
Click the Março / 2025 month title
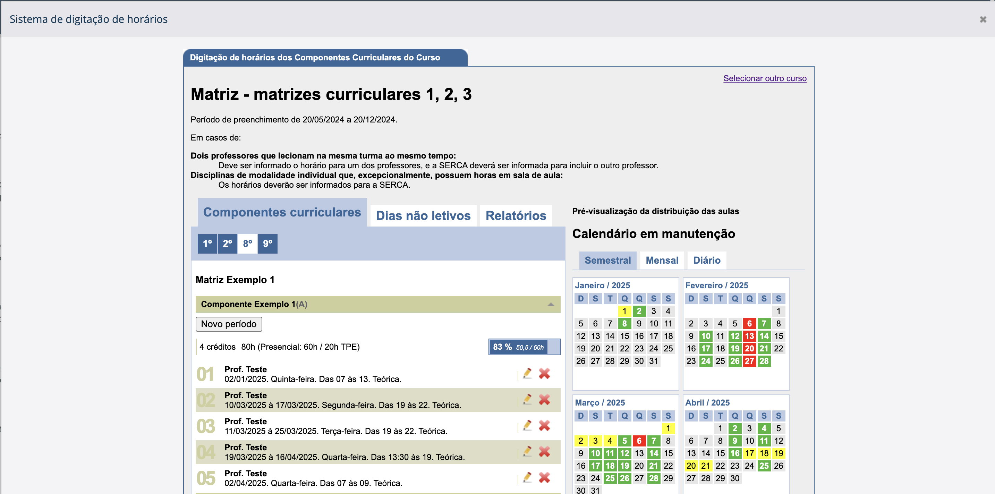600,402
